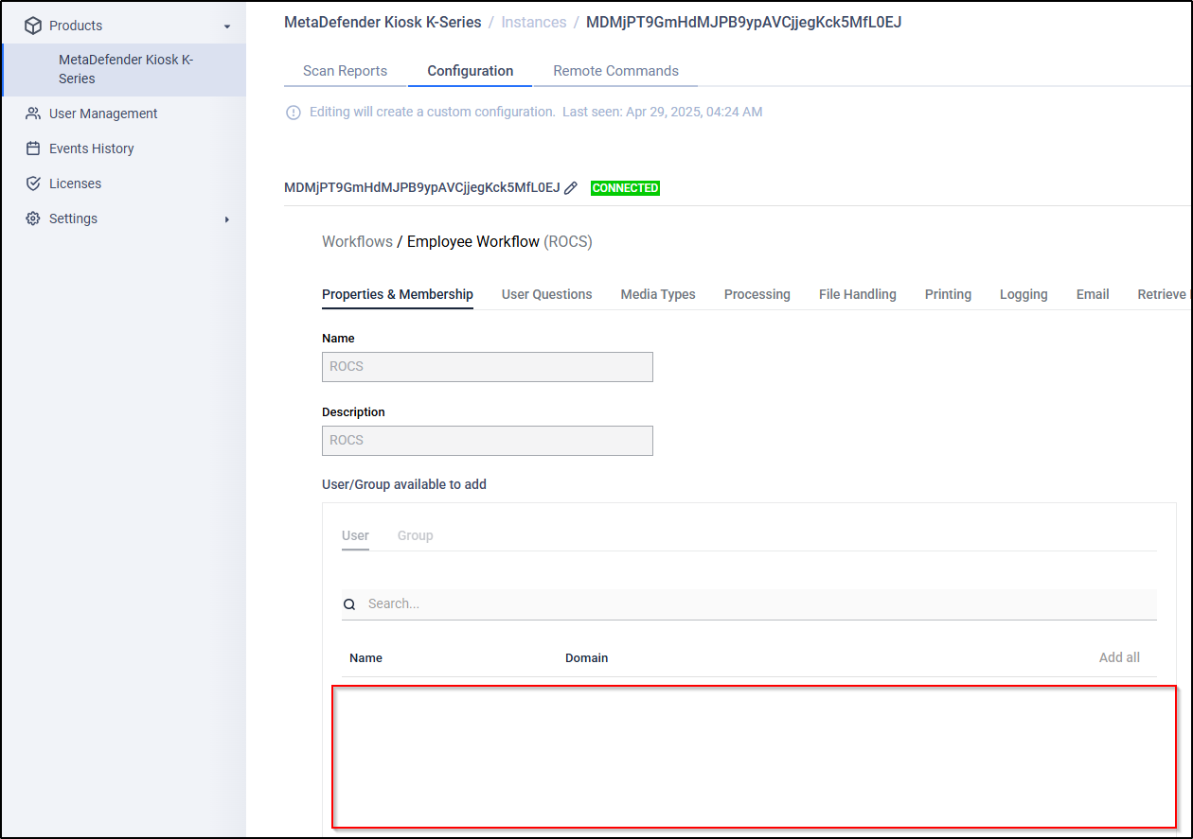The image size is (1193, 839).
Task: Click the User Management people icon
Action: coord(33,114)
